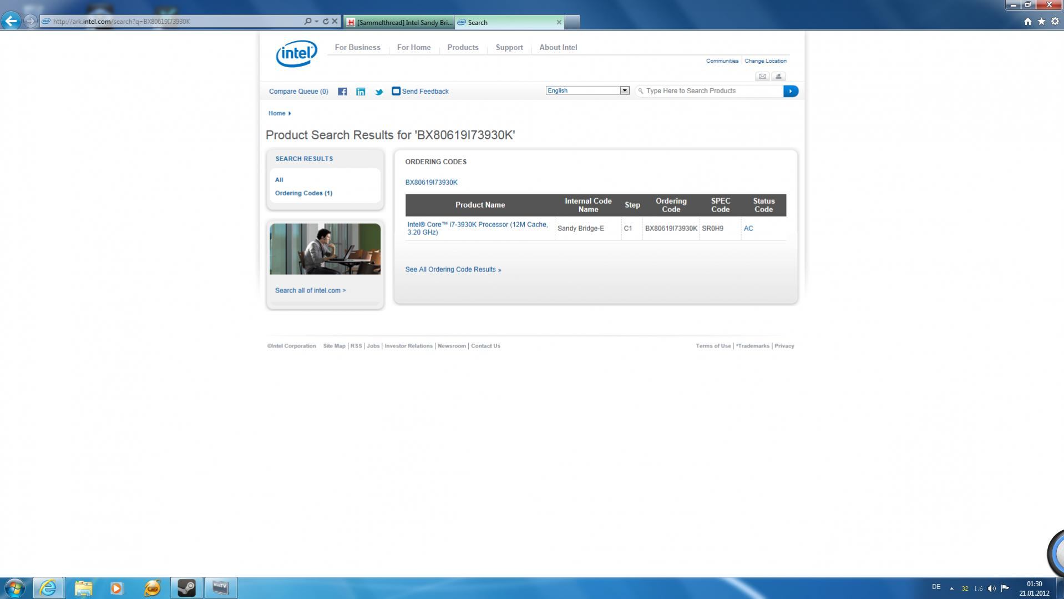The width and height of the screenshot is (1064, 599).
Task: Click Search all of intel.com link
Action: click(x=310, y=290)
